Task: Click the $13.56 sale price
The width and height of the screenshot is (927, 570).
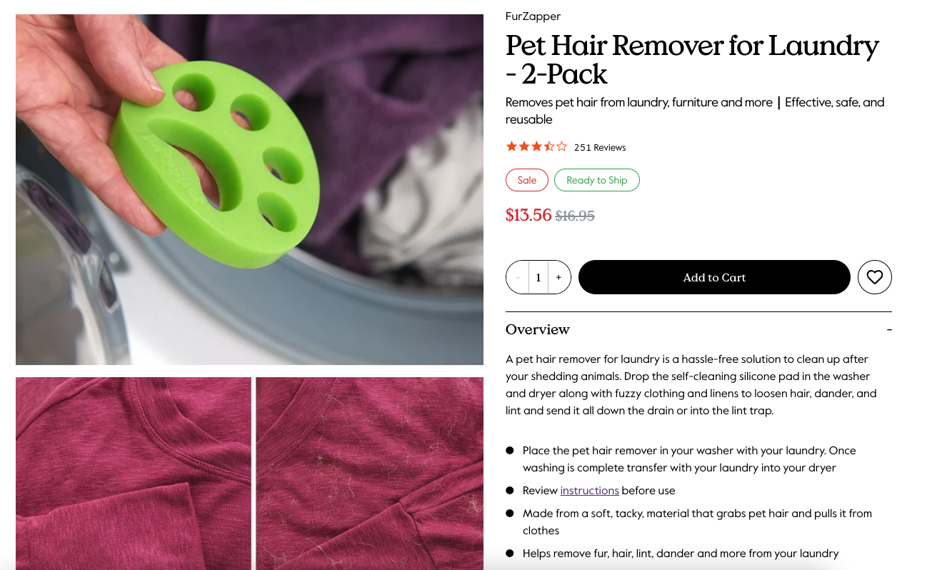Action: (528, 215)
